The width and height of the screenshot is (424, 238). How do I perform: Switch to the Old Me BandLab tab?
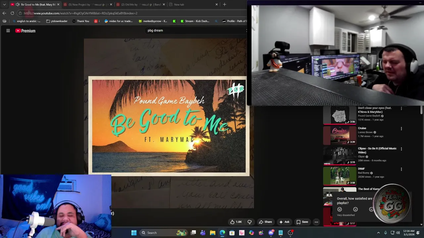(141, 5)
